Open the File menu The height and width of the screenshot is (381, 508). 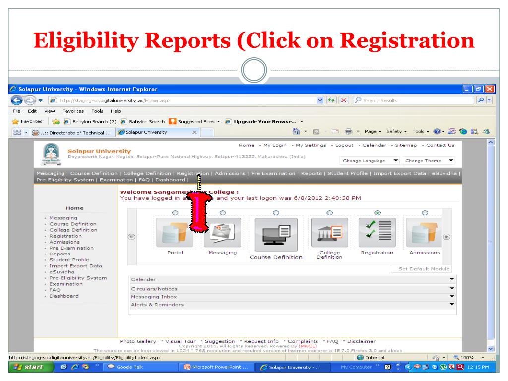coord(16,111)
